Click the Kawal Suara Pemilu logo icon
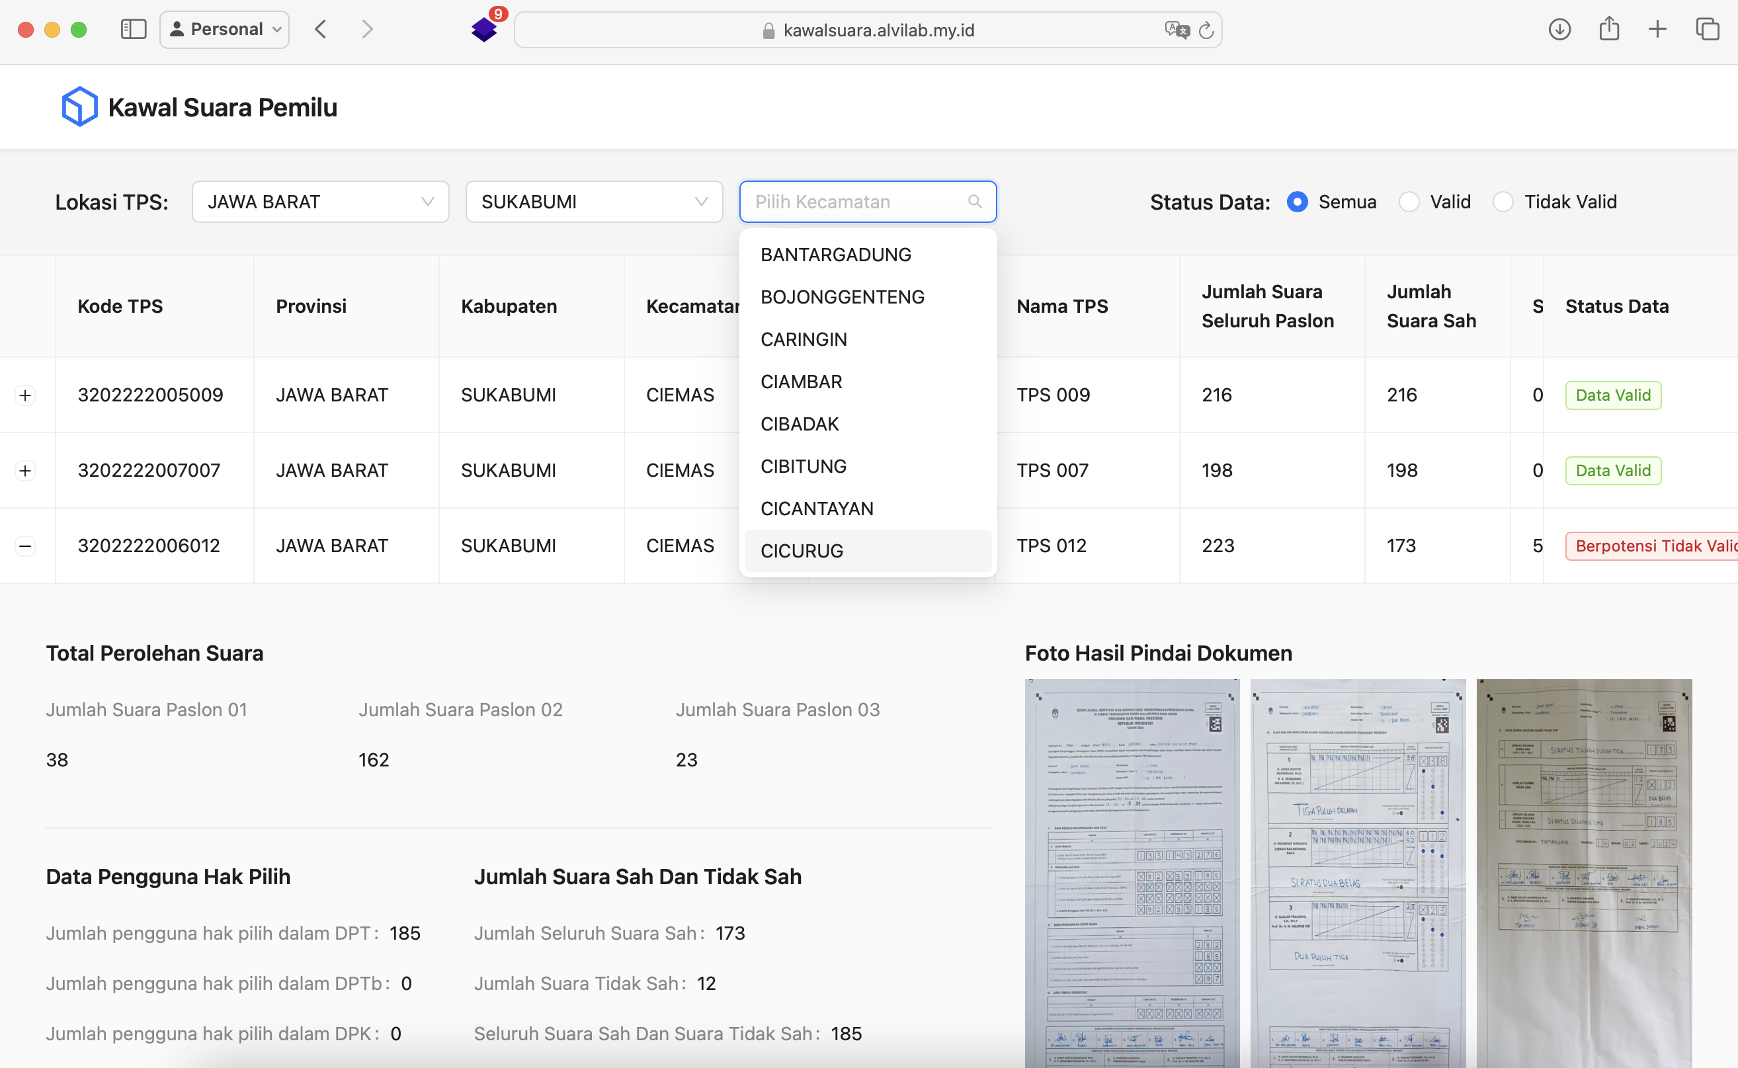The width and height of the screenshot is (1738, 1068). pyautogui.click(x=79, y=107)
